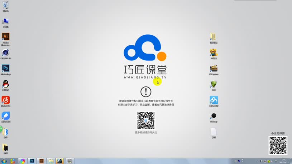Open the taskbar clock showing 17:42
The width and height of the screenshot is (292, 164).
(284, 161)
